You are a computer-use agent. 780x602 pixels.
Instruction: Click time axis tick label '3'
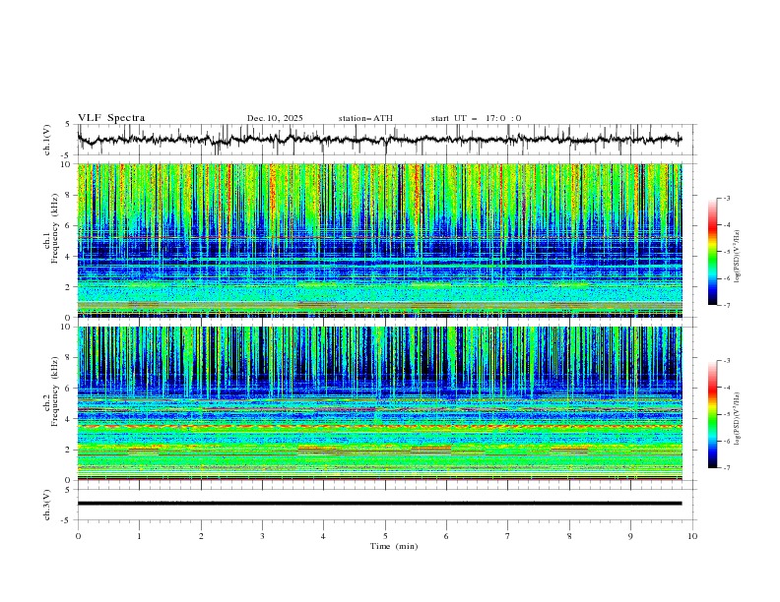(x=262, y=536)
